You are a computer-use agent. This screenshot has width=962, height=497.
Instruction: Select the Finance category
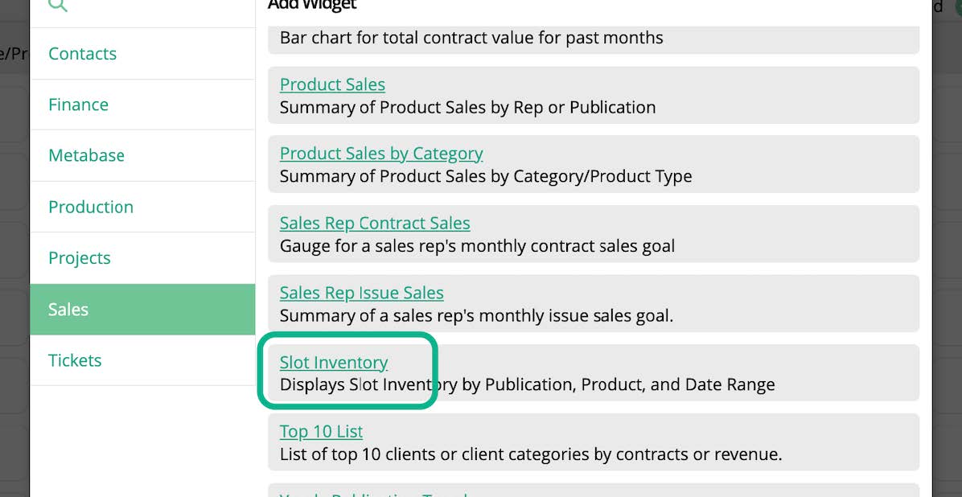[78, 105]
